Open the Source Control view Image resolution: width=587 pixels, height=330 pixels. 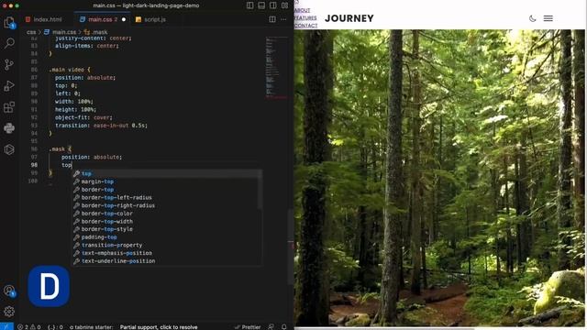coord(9,64)
